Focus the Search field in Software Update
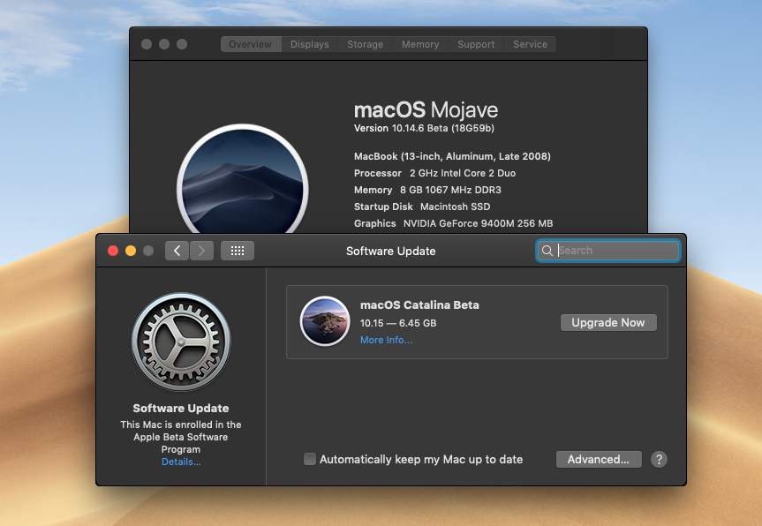The image size is (762, 526). 608,251
